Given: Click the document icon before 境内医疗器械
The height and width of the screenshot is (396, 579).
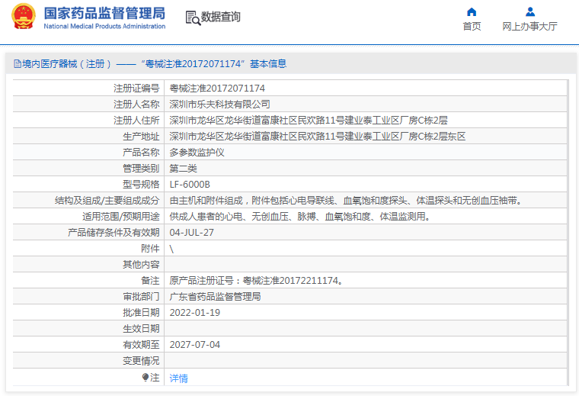Looking at the screenshot, I should coord(17,64).
